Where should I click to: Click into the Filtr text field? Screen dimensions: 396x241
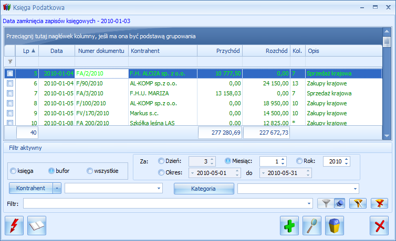(x=164, y=203)
